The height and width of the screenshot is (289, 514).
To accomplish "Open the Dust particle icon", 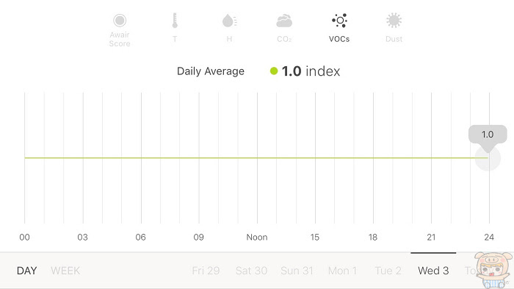I will [x=394, y=21].
